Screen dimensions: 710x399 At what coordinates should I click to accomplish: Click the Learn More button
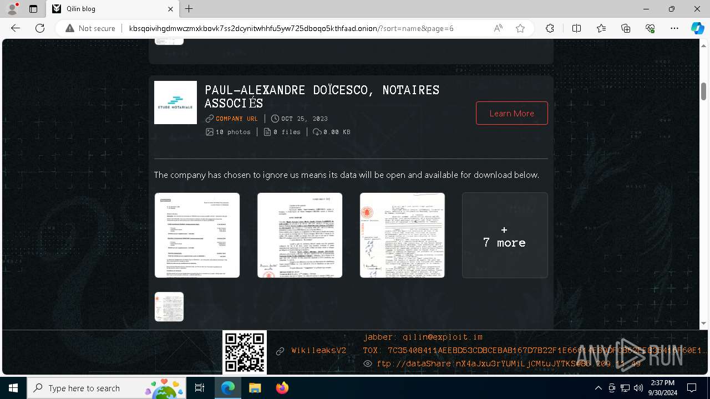[511, 113]
